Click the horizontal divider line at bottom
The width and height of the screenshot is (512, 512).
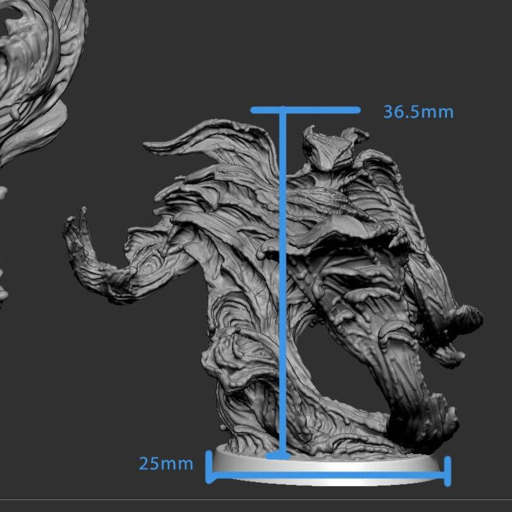[x=256, y=500]
